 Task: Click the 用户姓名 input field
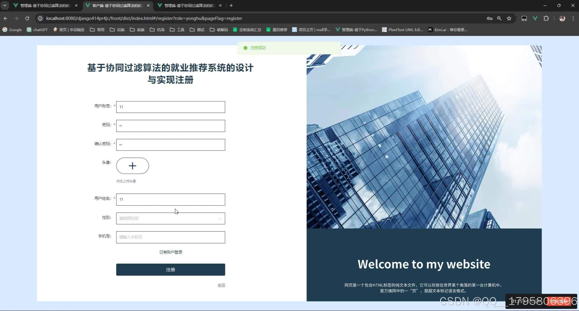171,200
